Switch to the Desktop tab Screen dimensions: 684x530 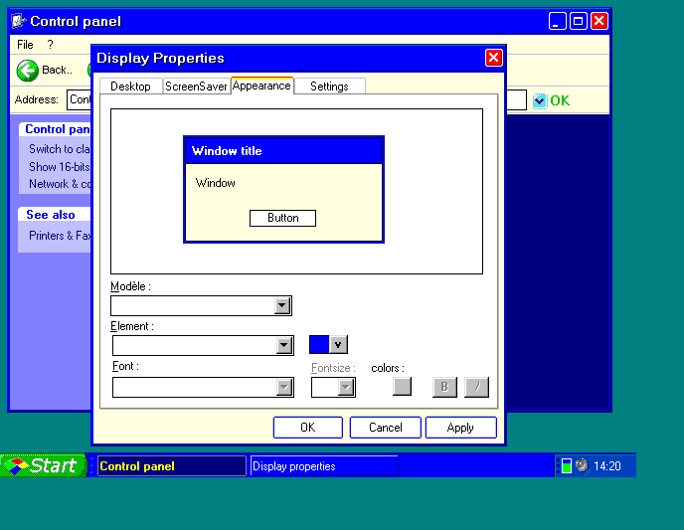click(130, 87)
